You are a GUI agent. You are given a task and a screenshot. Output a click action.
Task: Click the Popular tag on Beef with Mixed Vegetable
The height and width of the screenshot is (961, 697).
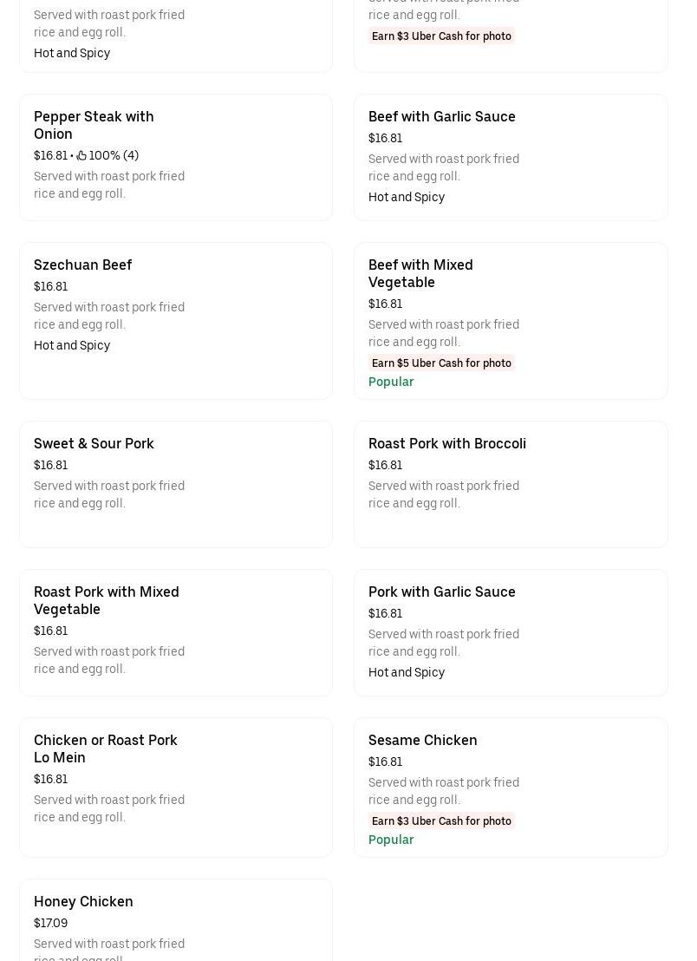391,382
